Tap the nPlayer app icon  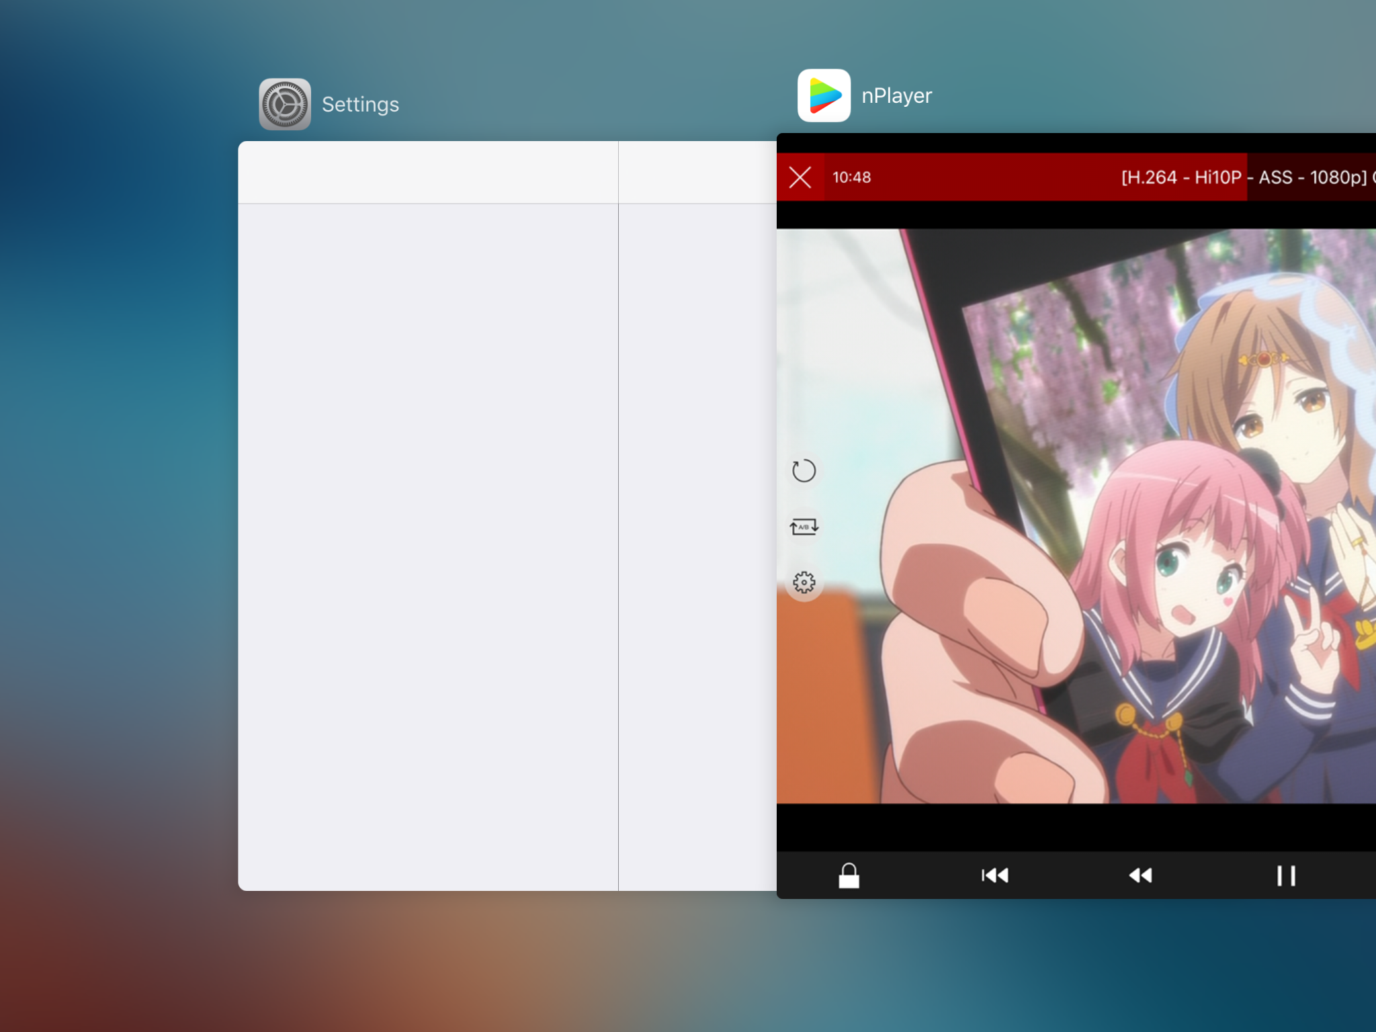click(x=824, y=95)
